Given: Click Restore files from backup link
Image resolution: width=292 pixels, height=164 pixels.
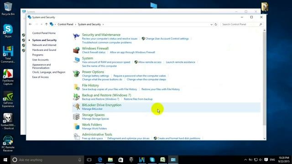Looking at the screenshot, I should point(138,99).
